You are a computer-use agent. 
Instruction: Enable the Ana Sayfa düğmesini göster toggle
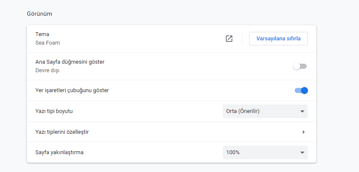pyautogui.click(x=300, y=66)
